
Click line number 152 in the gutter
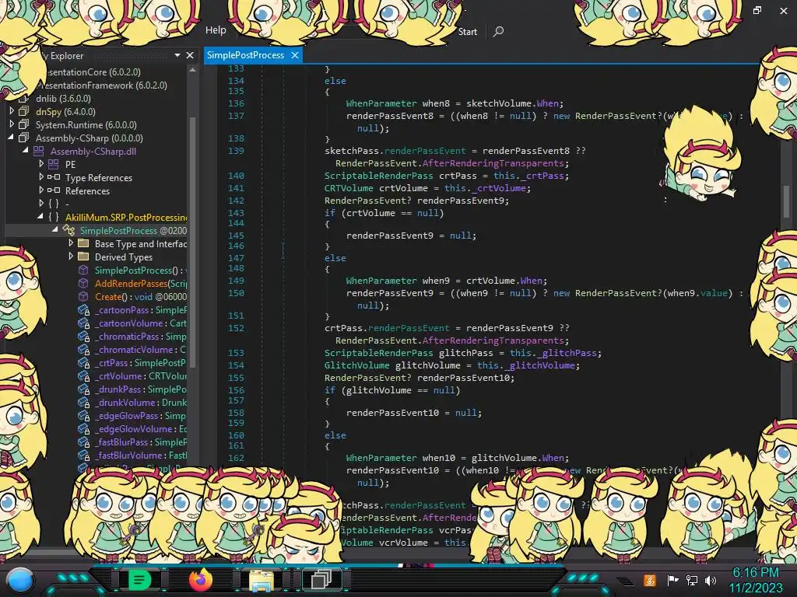236,328
